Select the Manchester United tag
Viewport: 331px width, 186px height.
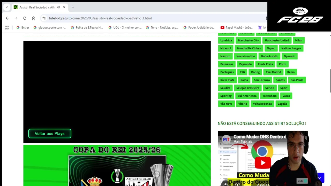[277, 40]
